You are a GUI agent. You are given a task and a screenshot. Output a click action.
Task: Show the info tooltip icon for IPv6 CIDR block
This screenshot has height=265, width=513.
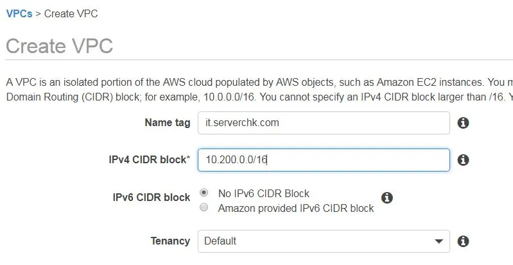coord(387,197)
